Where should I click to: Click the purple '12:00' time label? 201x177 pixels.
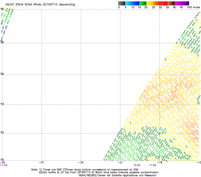click(137, 165)
